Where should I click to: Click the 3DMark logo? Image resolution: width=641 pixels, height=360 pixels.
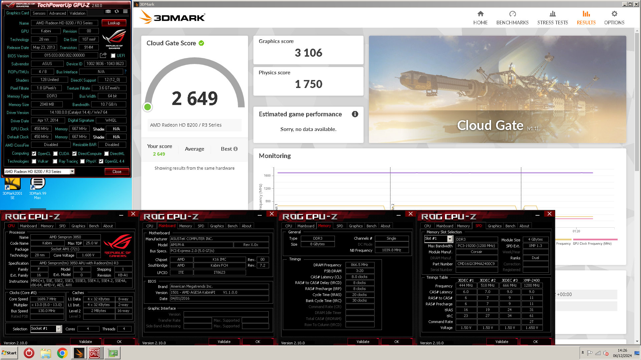172,17
